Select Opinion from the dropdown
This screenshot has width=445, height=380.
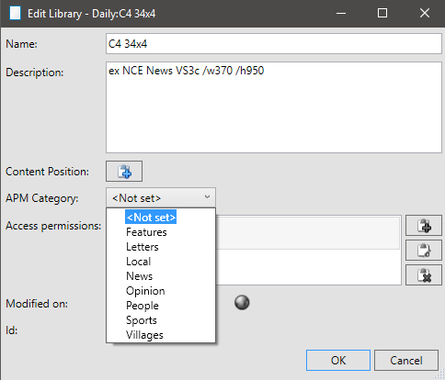tap(145, 291)
